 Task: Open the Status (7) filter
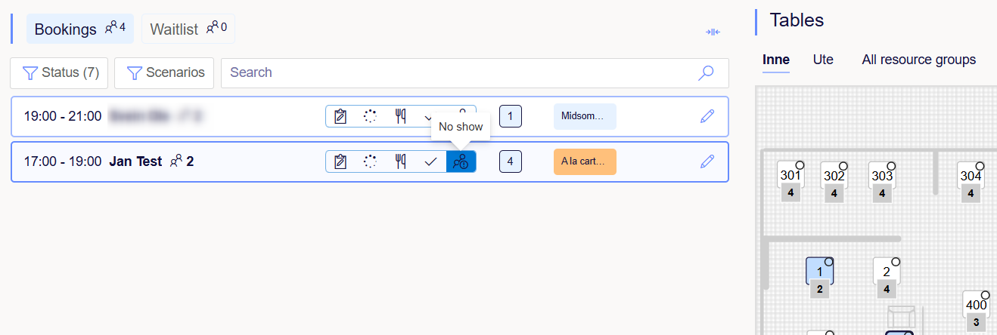60,73
